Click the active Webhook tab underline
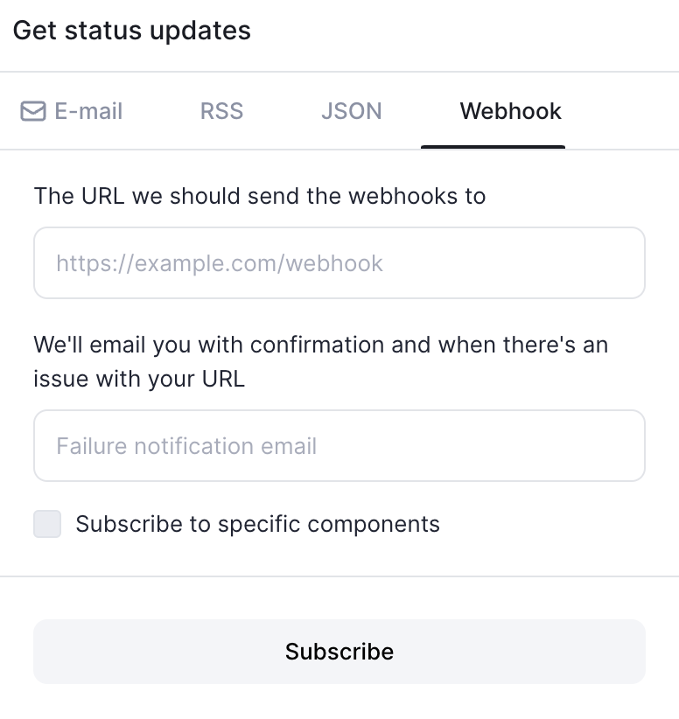This screenshot has height=719, width=679. pyautogui.click(x=493, y=149)
